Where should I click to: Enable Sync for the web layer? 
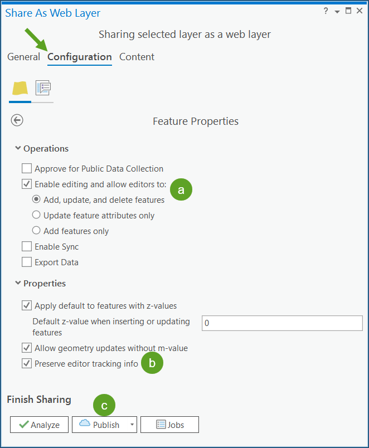pos(25,246)
